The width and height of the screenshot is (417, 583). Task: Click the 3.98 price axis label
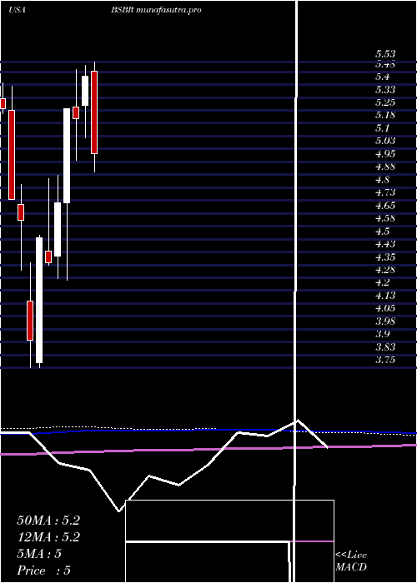click(x=385, y=321)
